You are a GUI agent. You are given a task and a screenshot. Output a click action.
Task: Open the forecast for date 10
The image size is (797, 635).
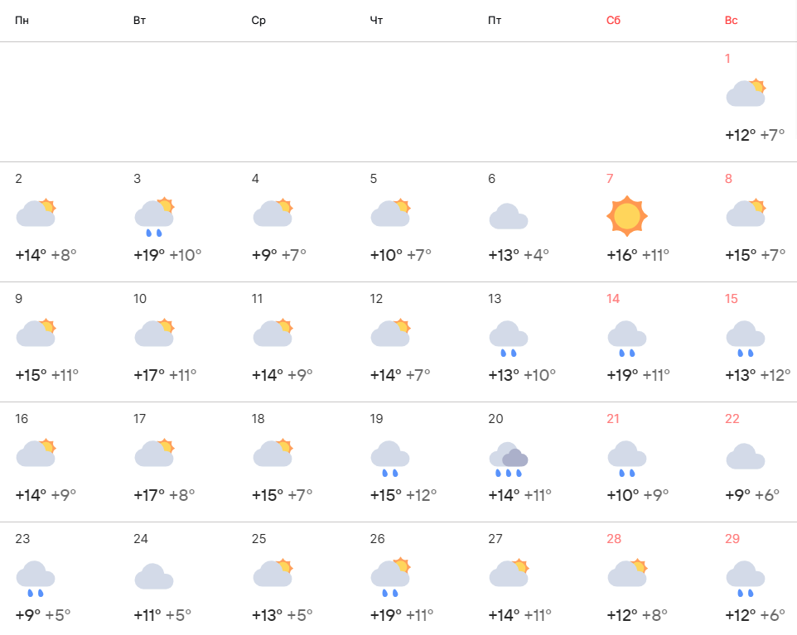140,299
